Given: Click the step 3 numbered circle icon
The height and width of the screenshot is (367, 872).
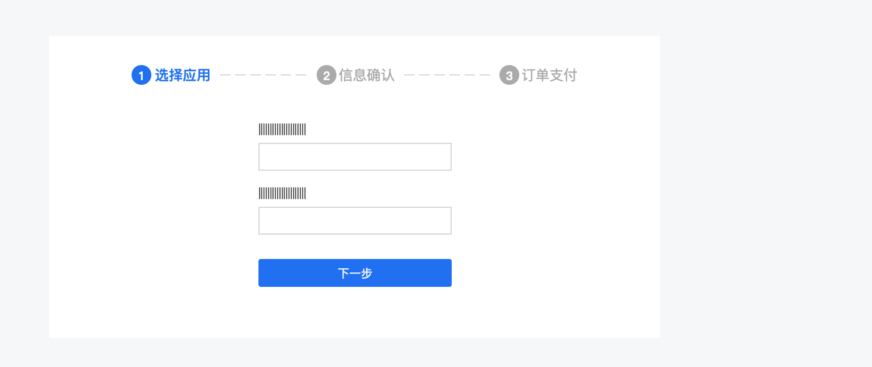Looking at the screenshot, I should [x=508, y=75].
